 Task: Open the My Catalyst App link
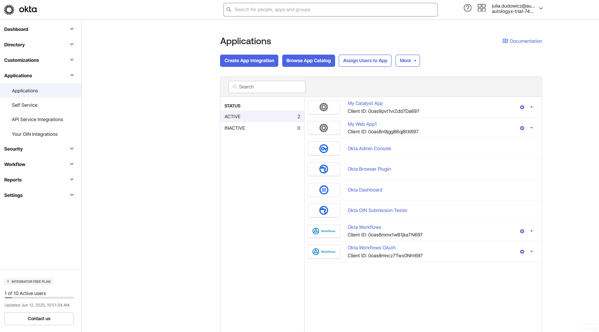pyautogui.click(x=365, y=103)
